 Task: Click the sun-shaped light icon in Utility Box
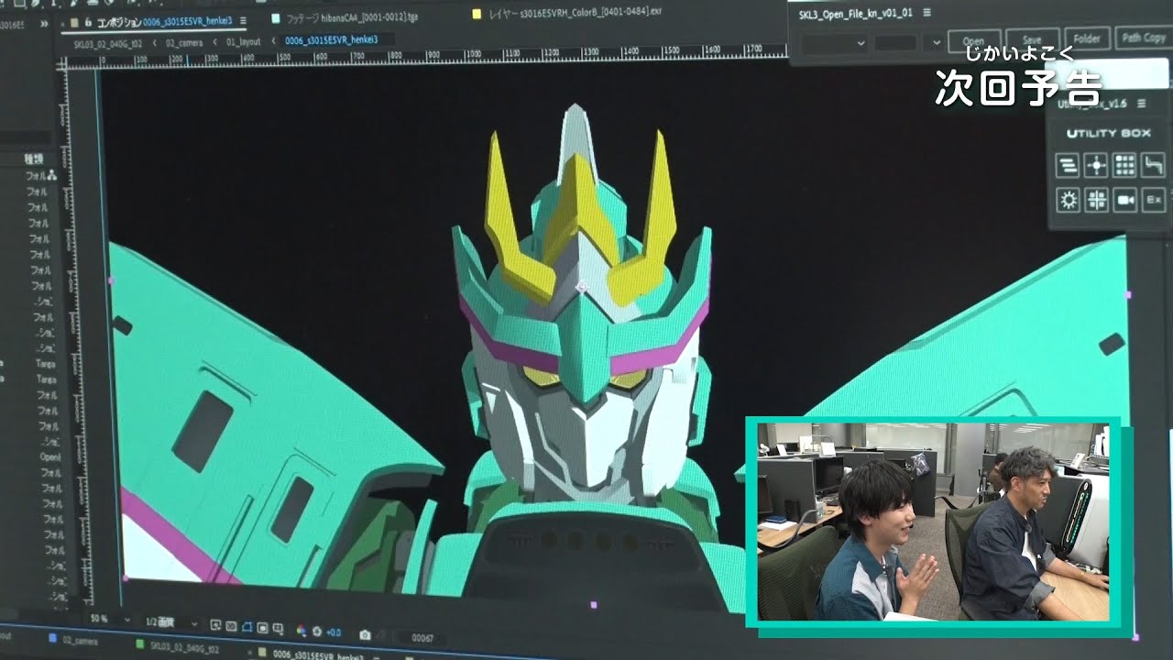point(1068,200)
